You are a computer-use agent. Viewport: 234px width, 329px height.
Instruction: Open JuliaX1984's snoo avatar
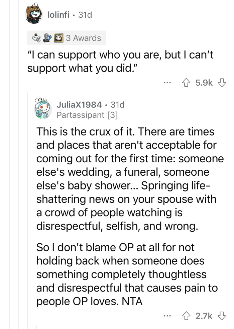pyautogui.click(x=42, y=108)
